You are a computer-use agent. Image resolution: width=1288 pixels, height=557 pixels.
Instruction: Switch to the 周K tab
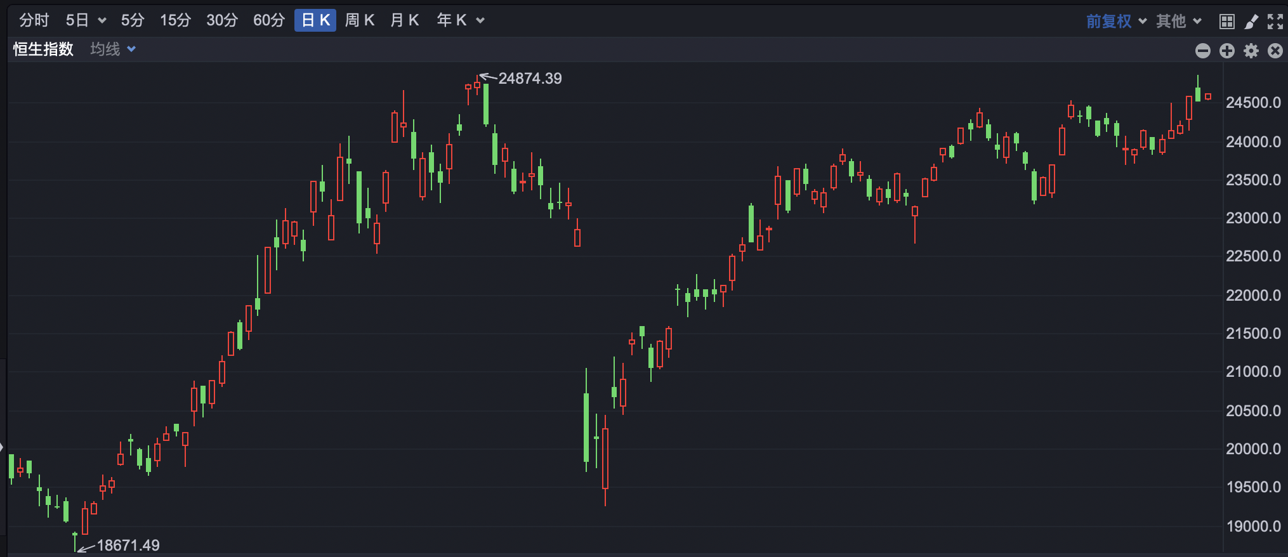[x=360, y=20]
